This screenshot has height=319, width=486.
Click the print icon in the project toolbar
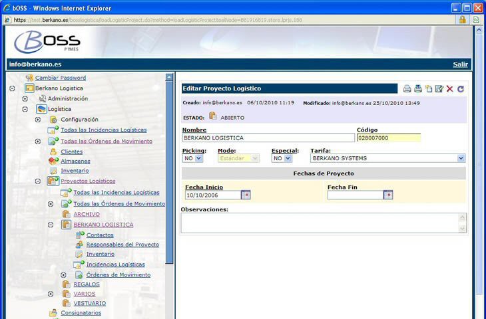tap(407, 89)
